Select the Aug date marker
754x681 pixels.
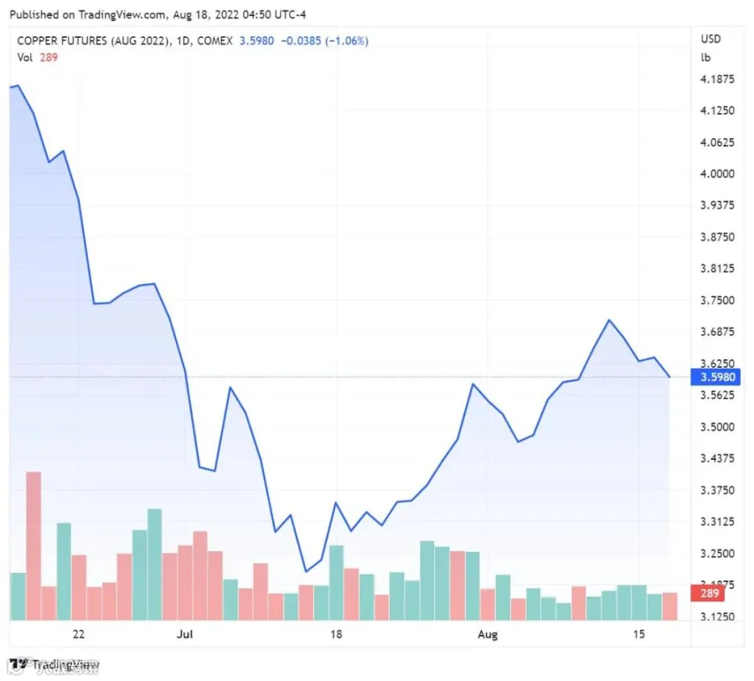(x=488, y=635)
